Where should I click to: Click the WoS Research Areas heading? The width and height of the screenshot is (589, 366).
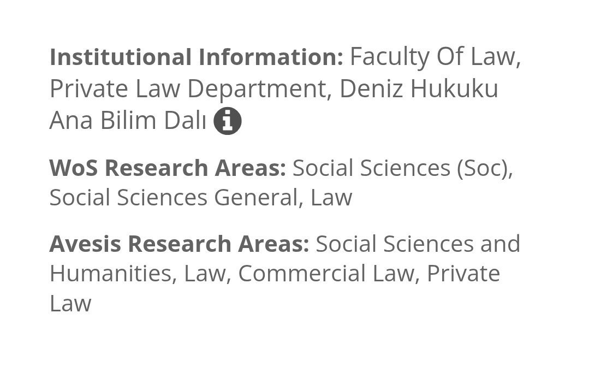pyautogui.click(x=167, y=168)
